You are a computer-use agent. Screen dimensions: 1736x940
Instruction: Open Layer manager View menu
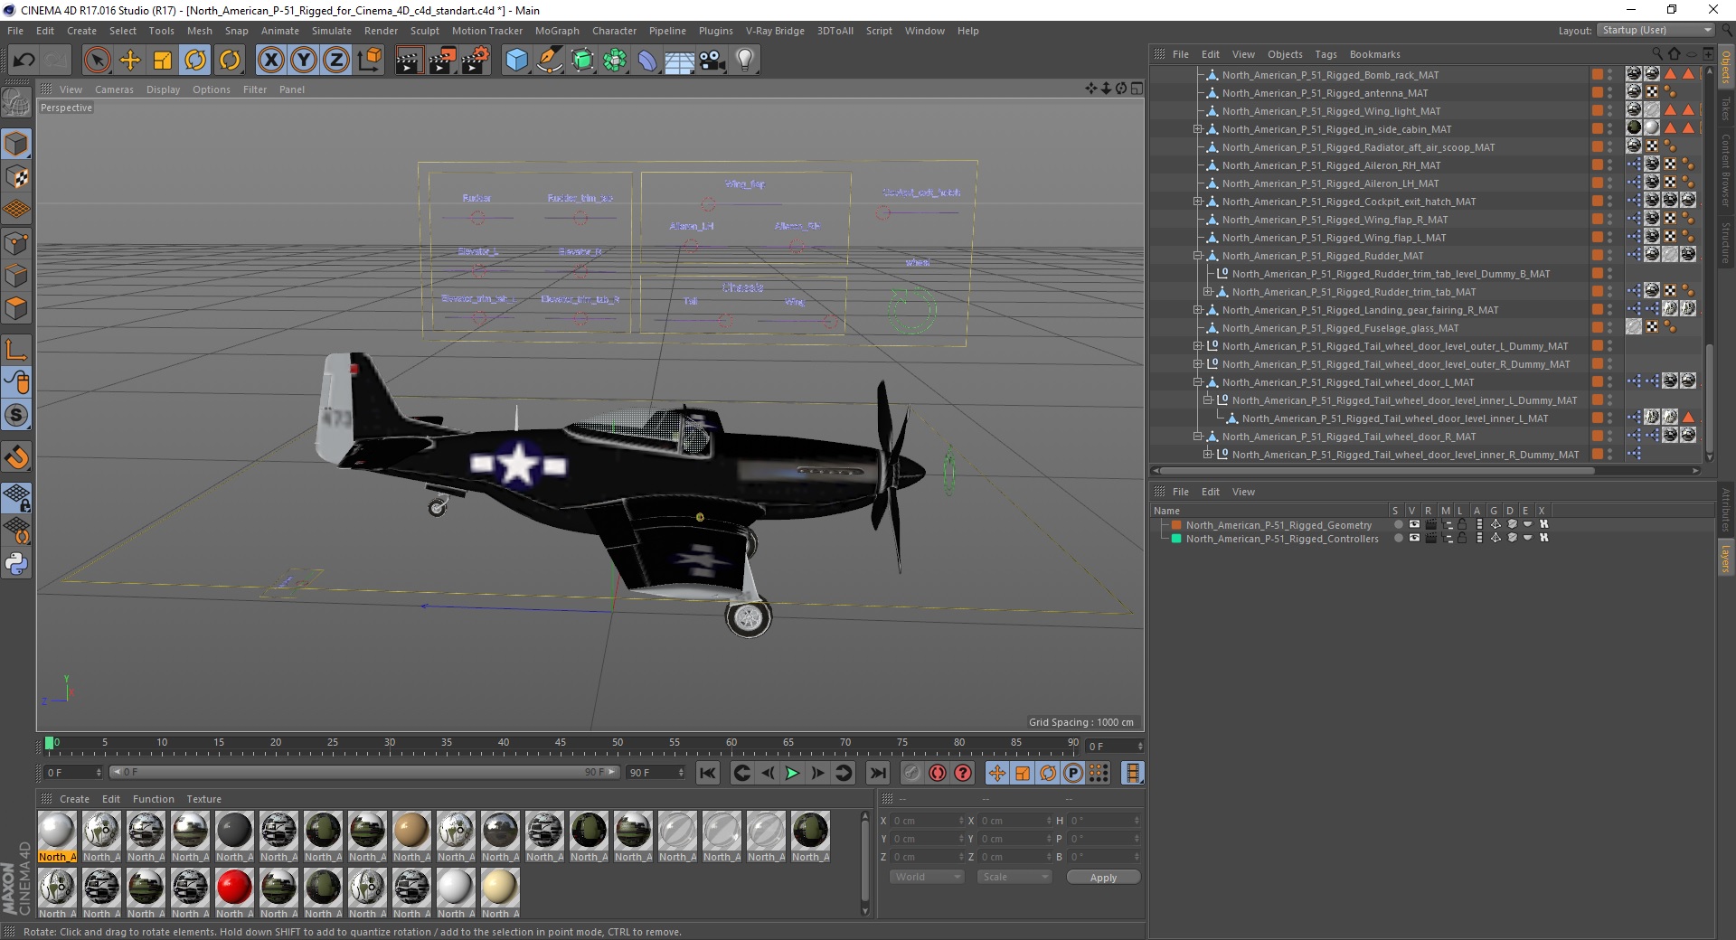point(1243,492)
